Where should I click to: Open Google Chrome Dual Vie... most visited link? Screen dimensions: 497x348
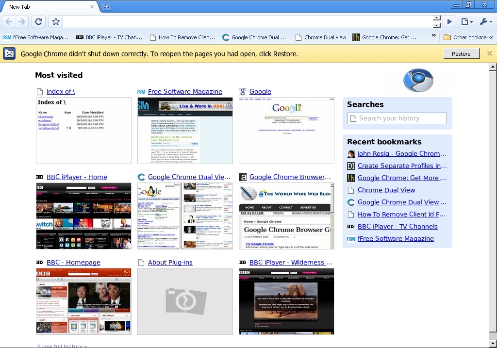click(189, 177)
